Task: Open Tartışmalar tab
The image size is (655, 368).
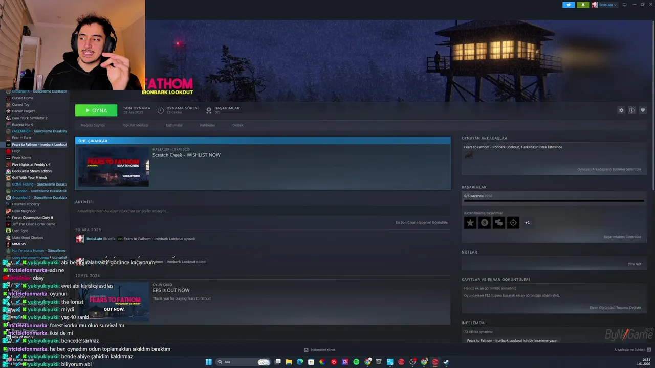Action: (x=174, y=125)
